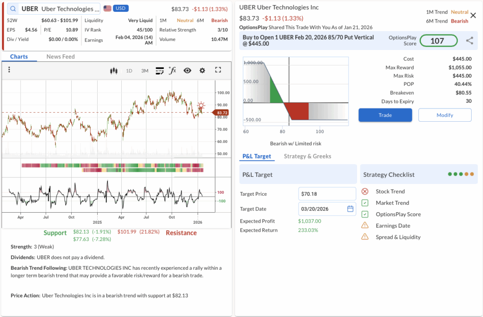Switch to the News Feed tab
Image resolution: width=483 pixels, height=317 pixels.
pos(60,57)
